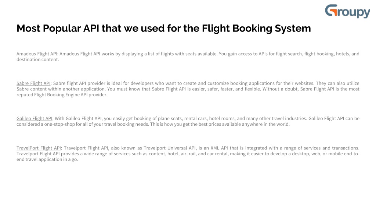Screen dimensions: 376x211
Task: Click the Groupy logo in the corner
Action: 347,11
